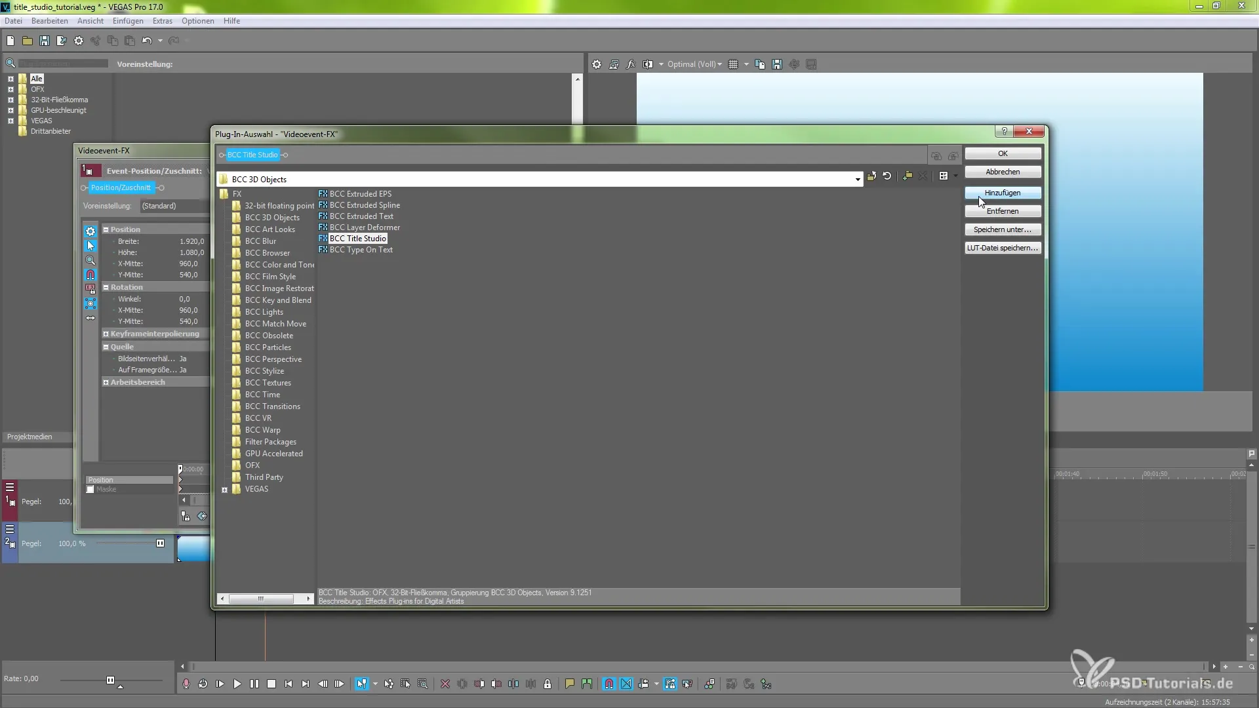
Task: Save the project with the disk icon
Action: click(x=45, y=41)
